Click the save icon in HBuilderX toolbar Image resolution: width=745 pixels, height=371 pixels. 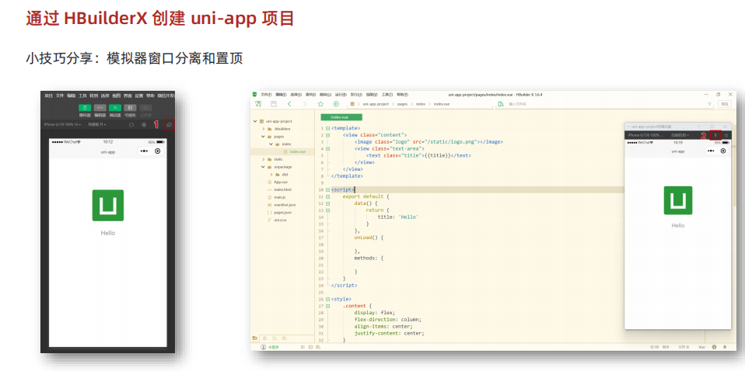(x=274, y=104)
